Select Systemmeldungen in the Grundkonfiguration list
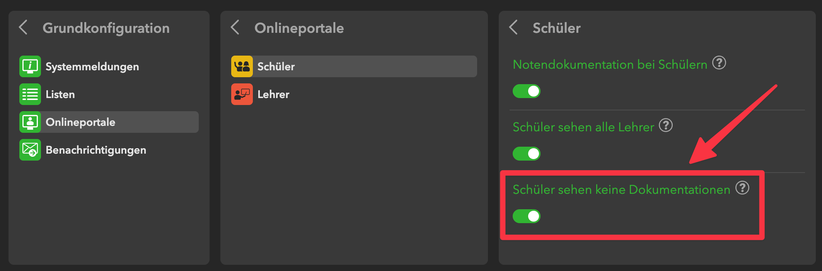Screen dimensions: 822x271 click(x=92, y=66)
